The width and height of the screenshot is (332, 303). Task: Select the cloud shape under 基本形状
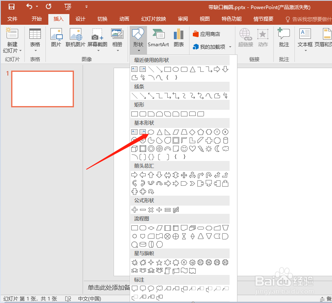coord(225,149)
